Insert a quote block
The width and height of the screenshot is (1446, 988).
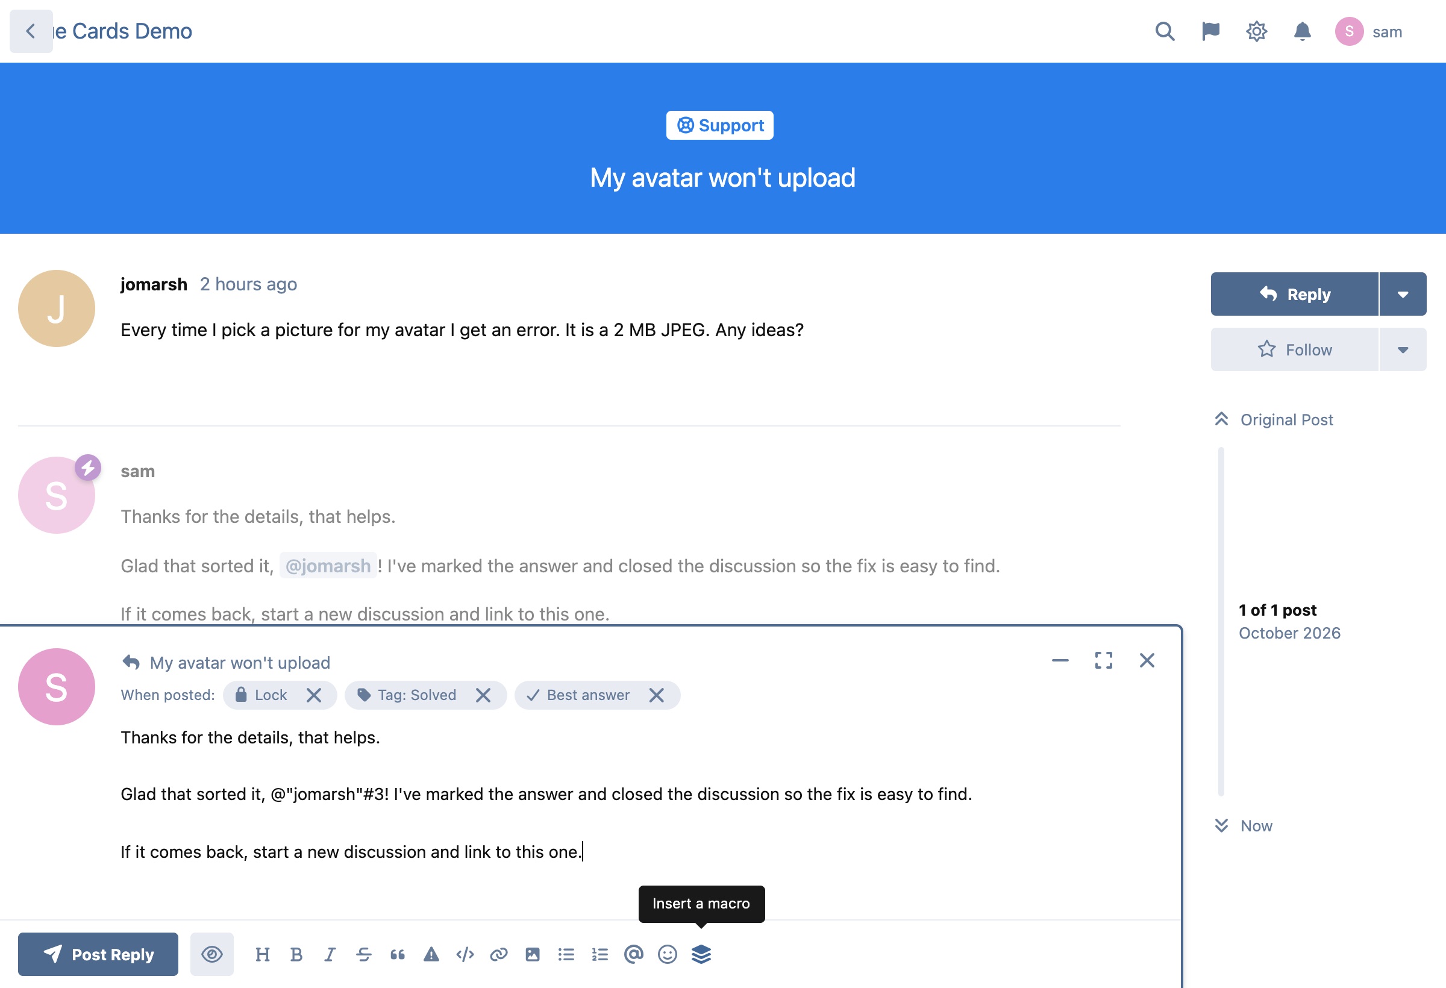click(398, 954)
